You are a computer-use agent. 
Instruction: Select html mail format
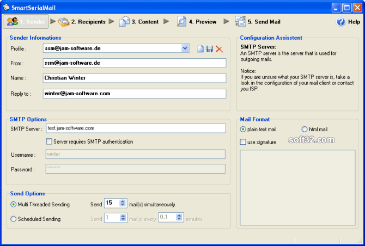tap(305, 130)
